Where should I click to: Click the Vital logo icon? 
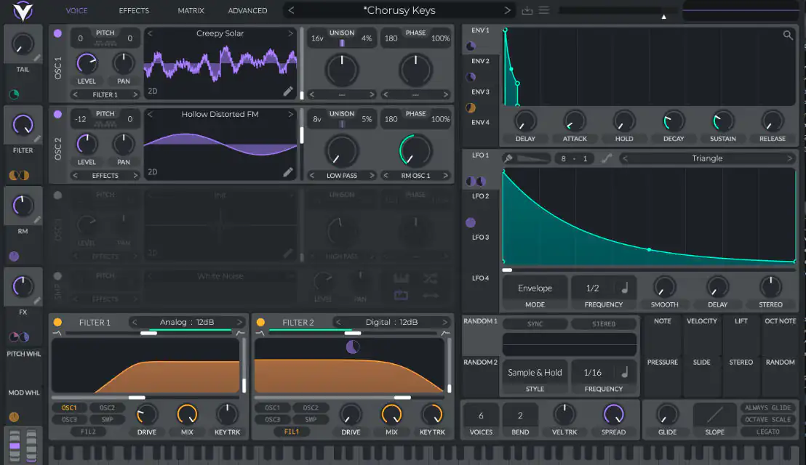tap(23, 11)
